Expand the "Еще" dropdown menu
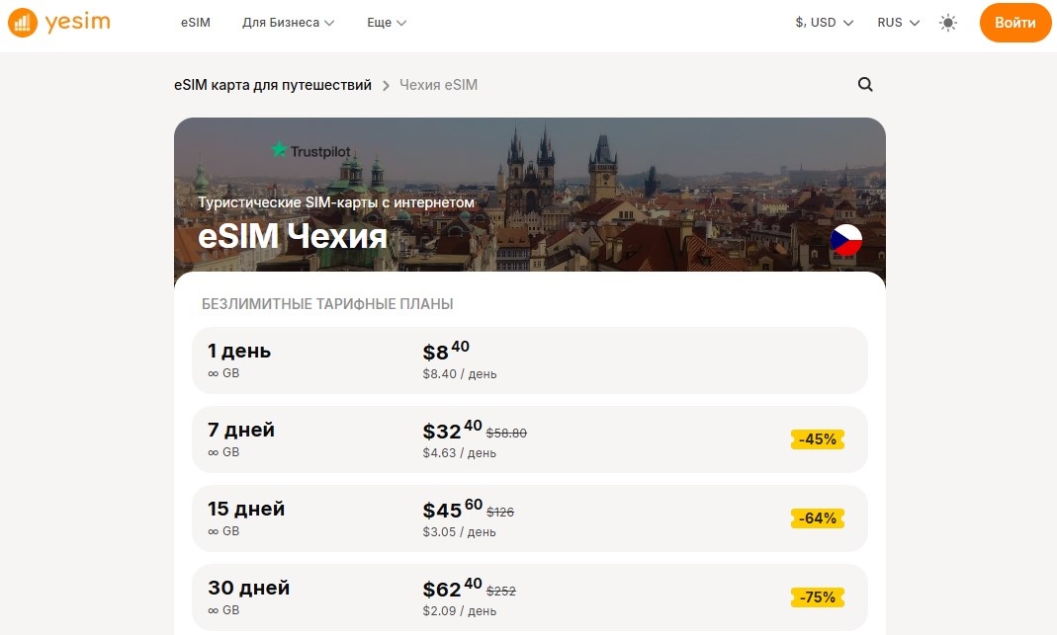The image size is (1057, 635). pos(386,22)
